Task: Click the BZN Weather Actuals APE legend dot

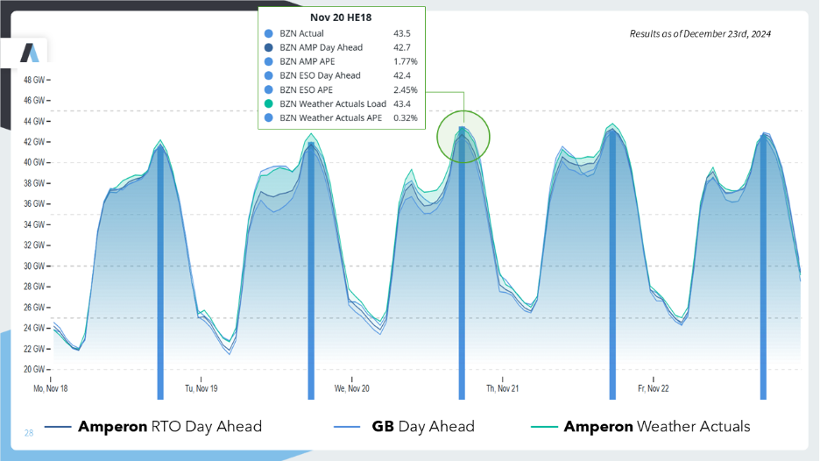Action: 269,117
